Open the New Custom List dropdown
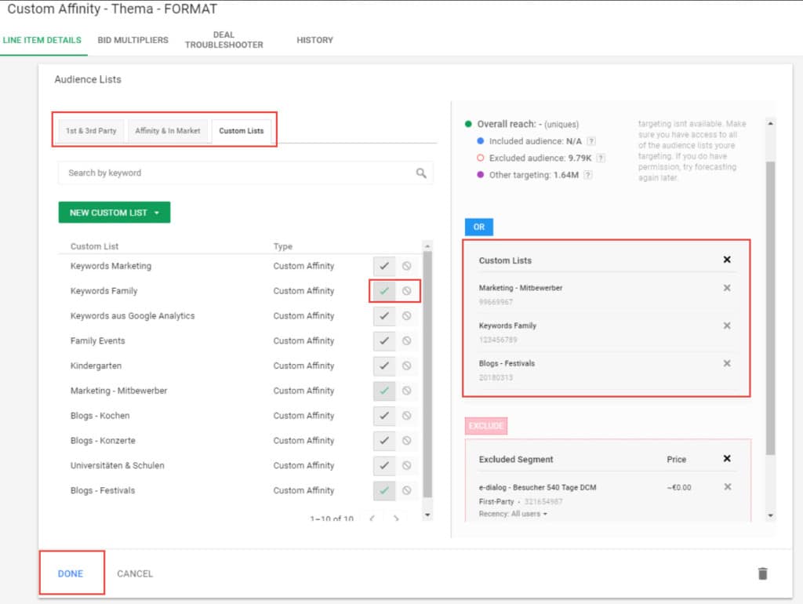Viewport: 803px width, 604px height. click(114, 213)
